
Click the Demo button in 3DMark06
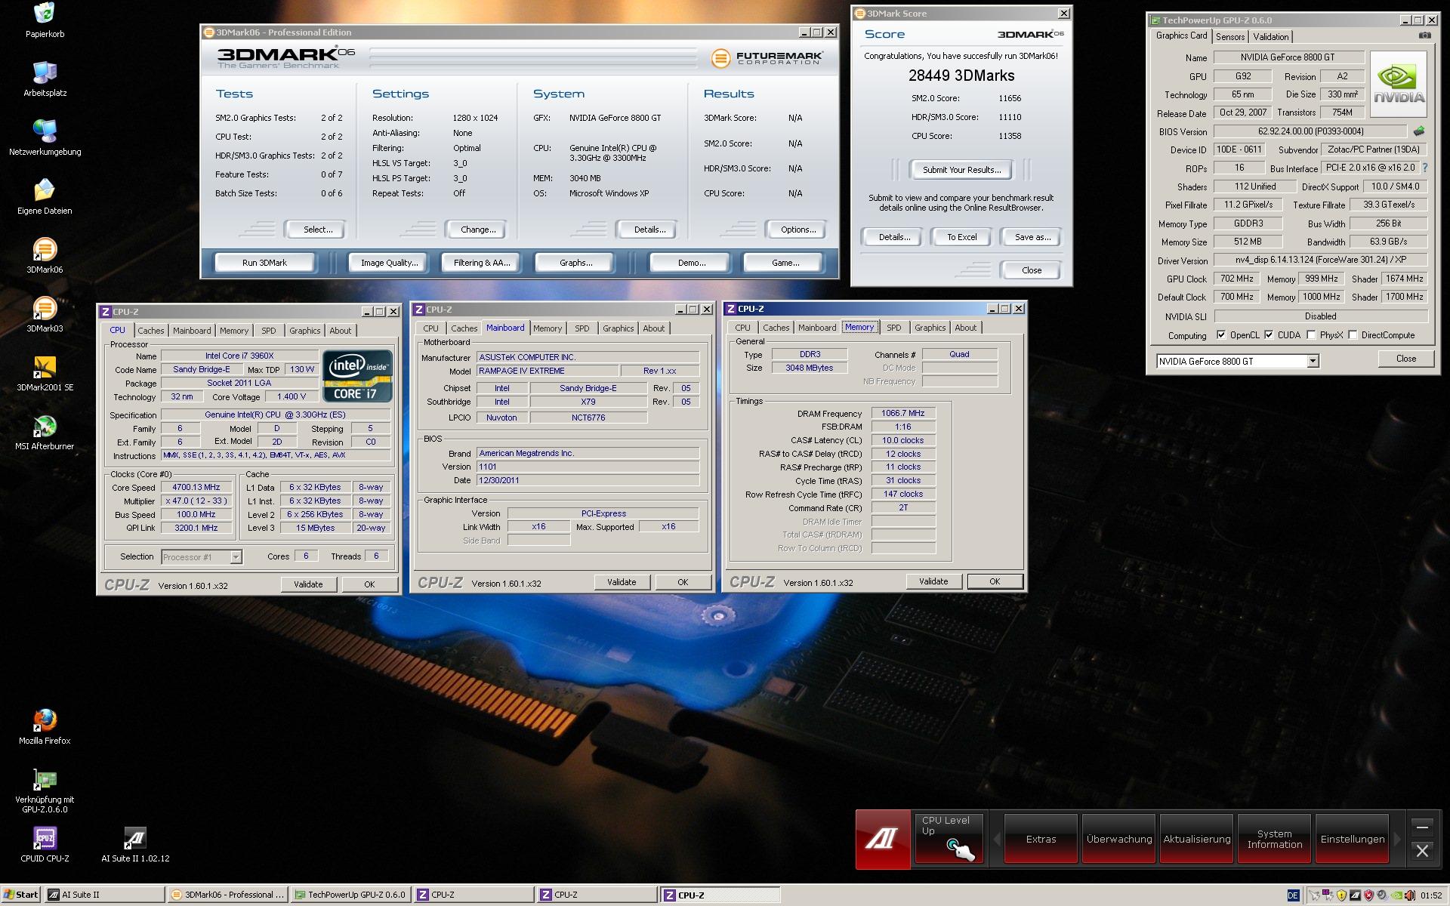coord(691,263)
